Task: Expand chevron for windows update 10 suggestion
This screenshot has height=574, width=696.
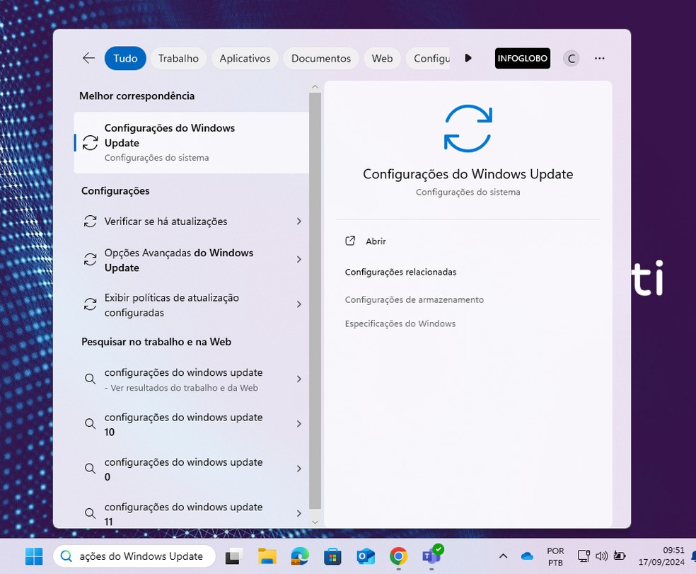Action: point(299,424)
